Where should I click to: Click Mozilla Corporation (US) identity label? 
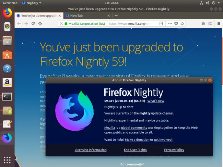86,24
